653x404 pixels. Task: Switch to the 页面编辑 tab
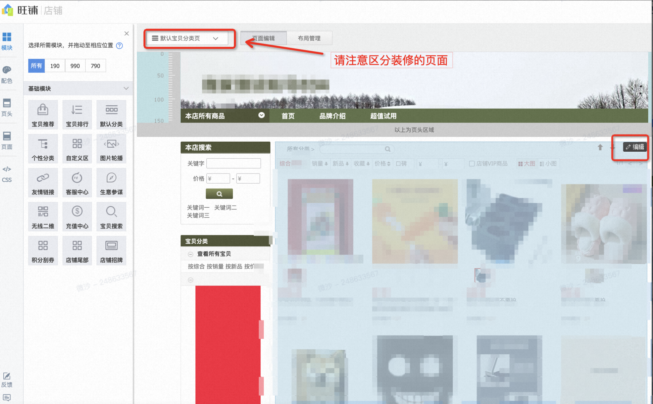click(x=264, y=38)
